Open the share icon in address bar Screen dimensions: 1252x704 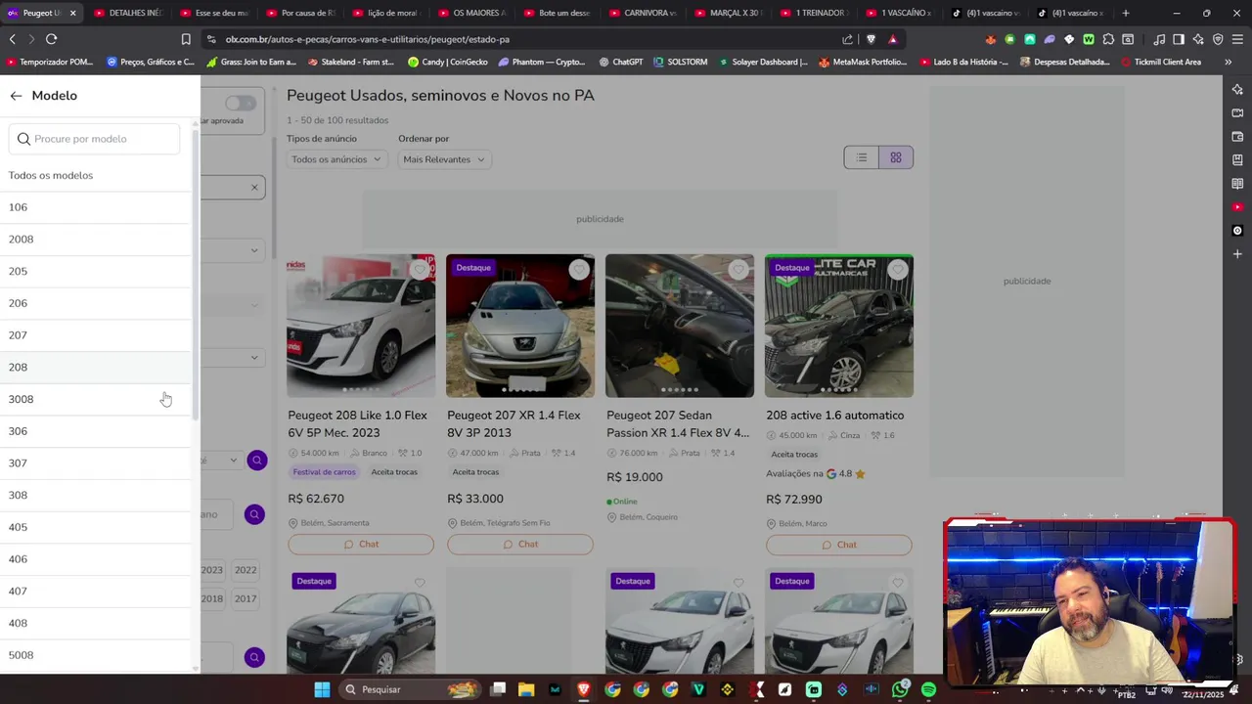[847, 39]
